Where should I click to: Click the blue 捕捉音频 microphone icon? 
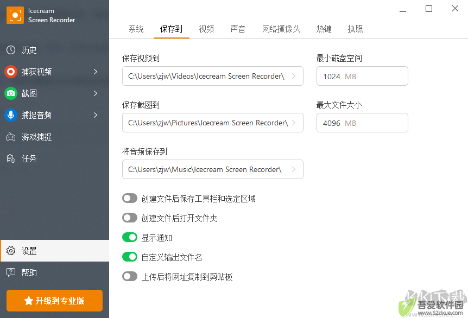click(x=11, y=115)
